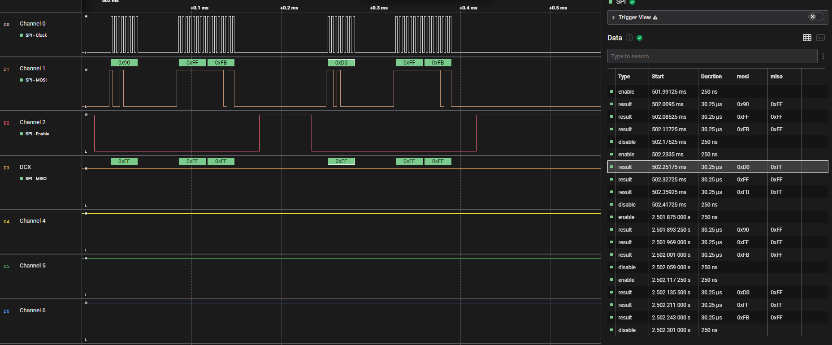Viewport: 832px width, 345px height.
Task: Select the result row starting at 2.501 969 000 s
Action: (x=718, y=242)
